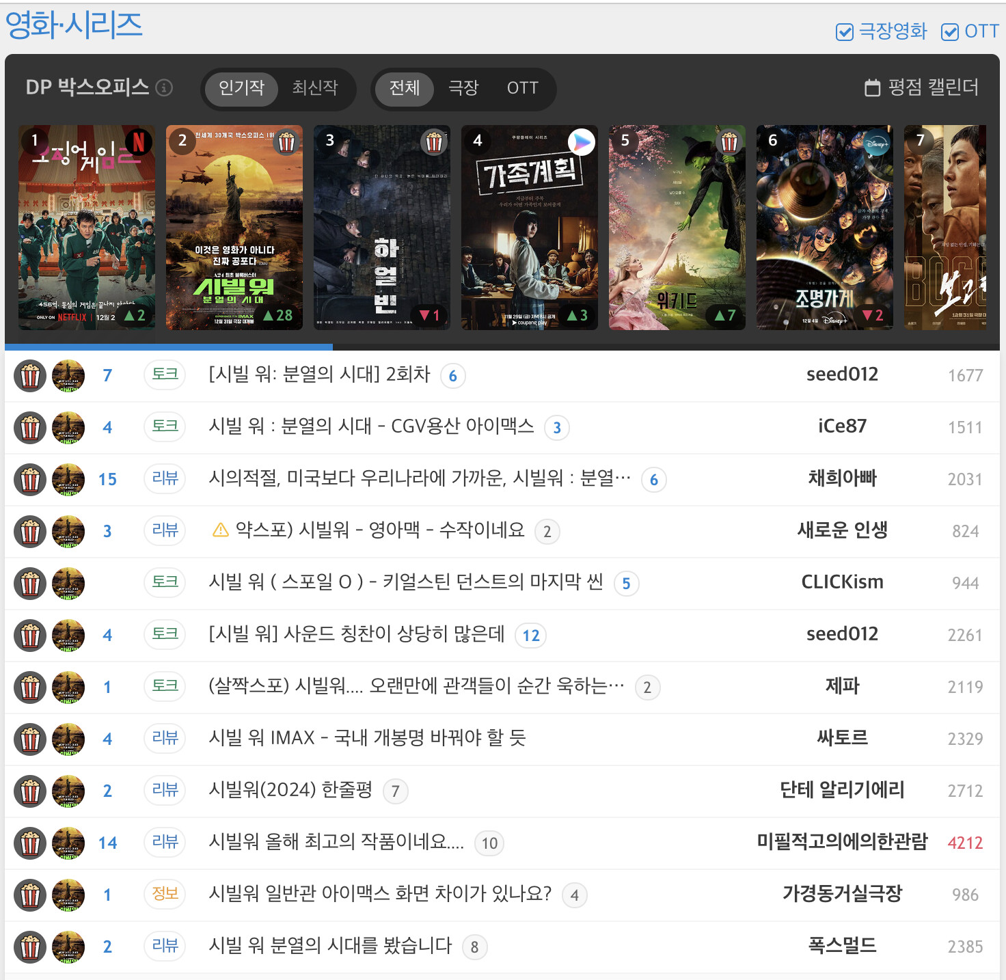Open the 조명가게 poster ranked 6
This screenshot has height=980, width=1006.
[x=825, y=228]
